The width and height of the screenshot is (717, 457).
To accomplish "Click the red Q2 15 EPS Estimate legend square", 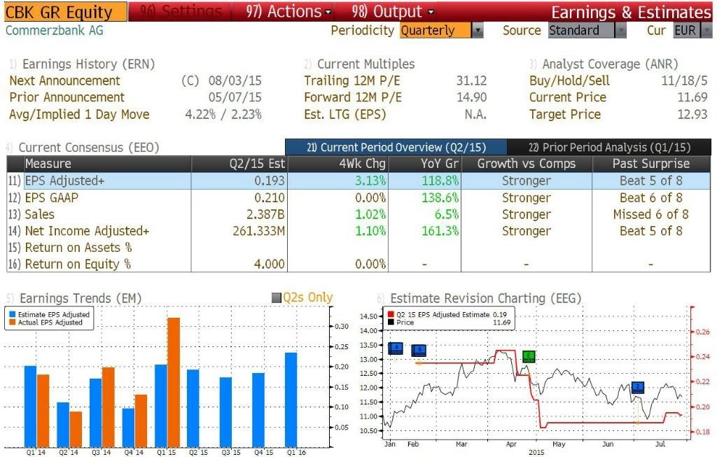I will click(391, 314).
